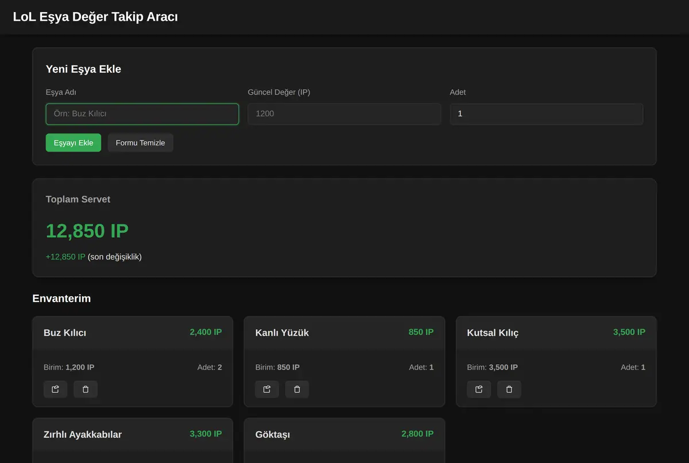Click the Envanterim section heading
This screenshot has height=463, width=689.
point(61,298)
